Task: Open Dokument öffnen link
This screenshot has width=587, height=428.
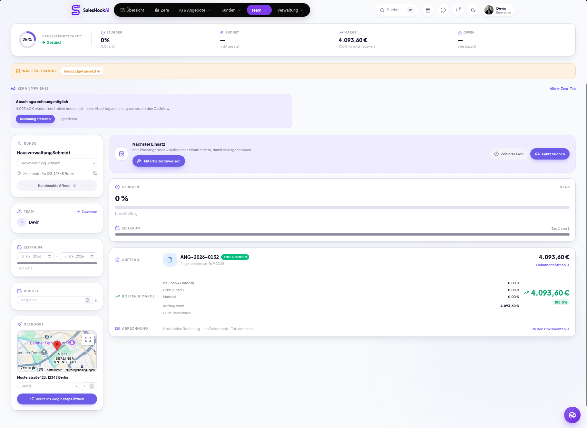Action: pyautogui.click(x=553, y=265)
